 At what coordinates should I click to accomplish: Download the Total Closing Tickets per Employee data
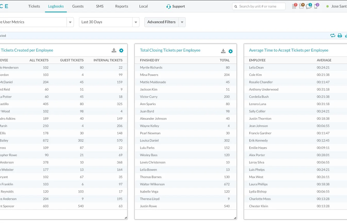coord(223,51)
